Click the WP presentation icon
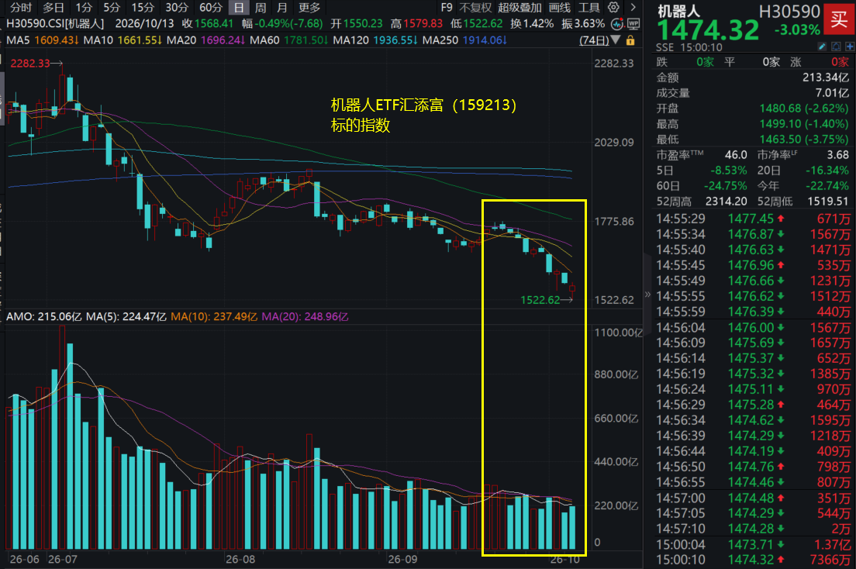Image resolution: width=856 pixels, height=569 pixels. (633, 24)
